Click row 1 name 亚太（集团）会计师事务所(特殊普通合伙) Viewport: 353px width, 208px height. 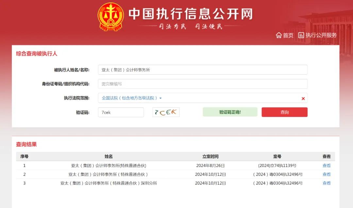(109, 166)
